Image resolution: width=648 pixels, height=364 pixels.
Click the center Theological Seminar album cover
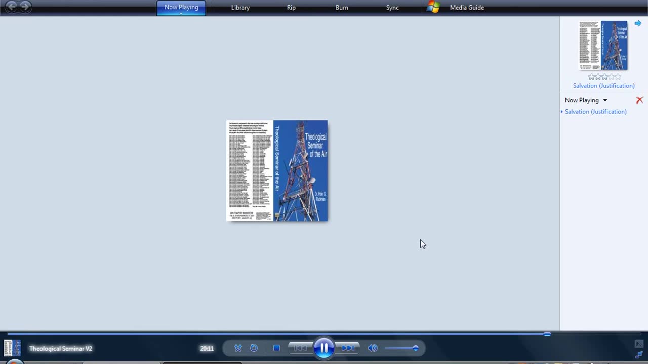(x=277, y=171)
